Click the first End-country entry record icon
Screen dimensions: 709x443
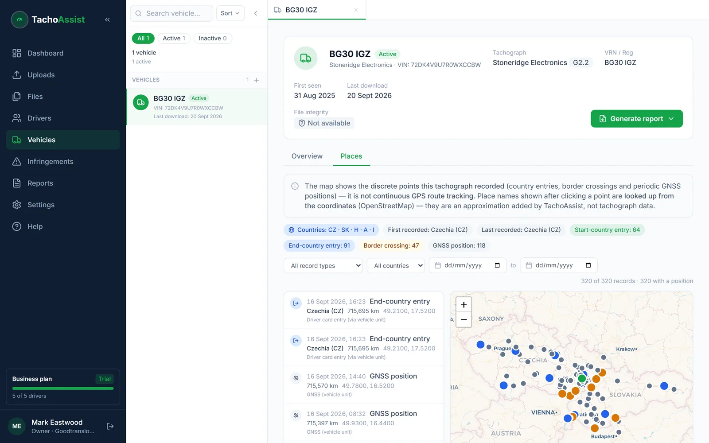tap(296, 303)
